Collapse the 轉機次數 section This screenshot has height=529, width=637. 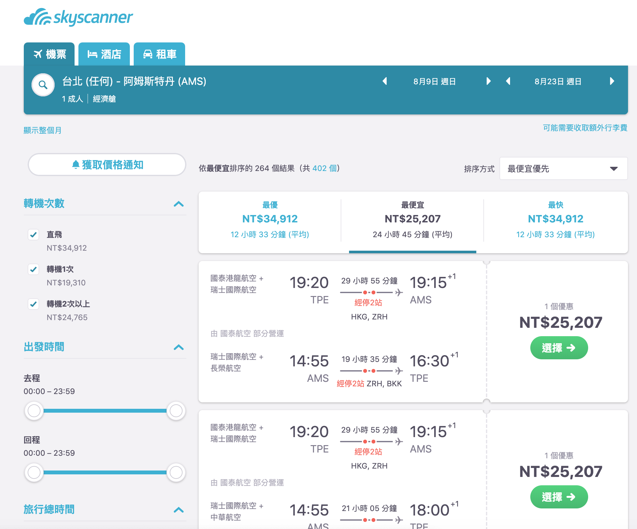click(179, 204)
